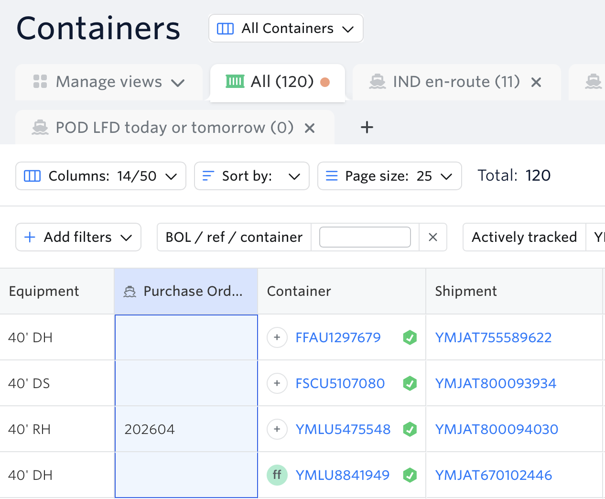Select the All (120) tab
Image resolution: width=605 pixels, height=499 pixels.
point(277,82)
